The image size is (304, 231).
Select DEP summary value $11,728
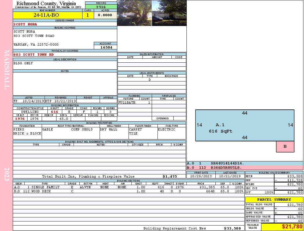(295, 180)
